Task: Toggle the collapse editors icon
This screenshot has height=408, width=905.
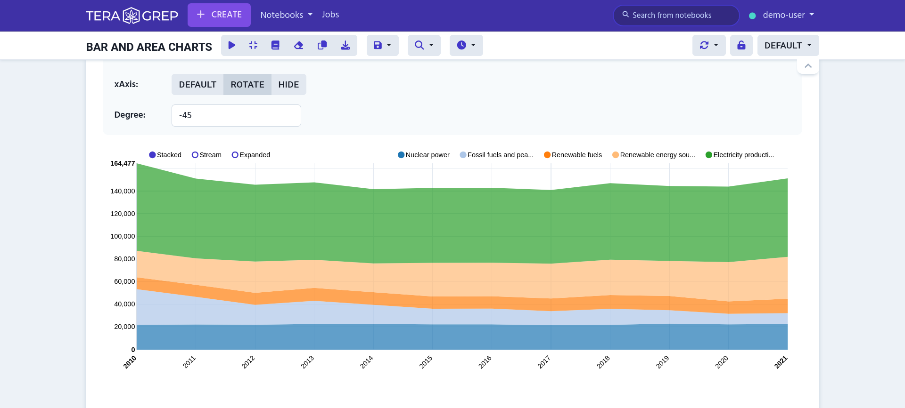Action: click(253, 45)
